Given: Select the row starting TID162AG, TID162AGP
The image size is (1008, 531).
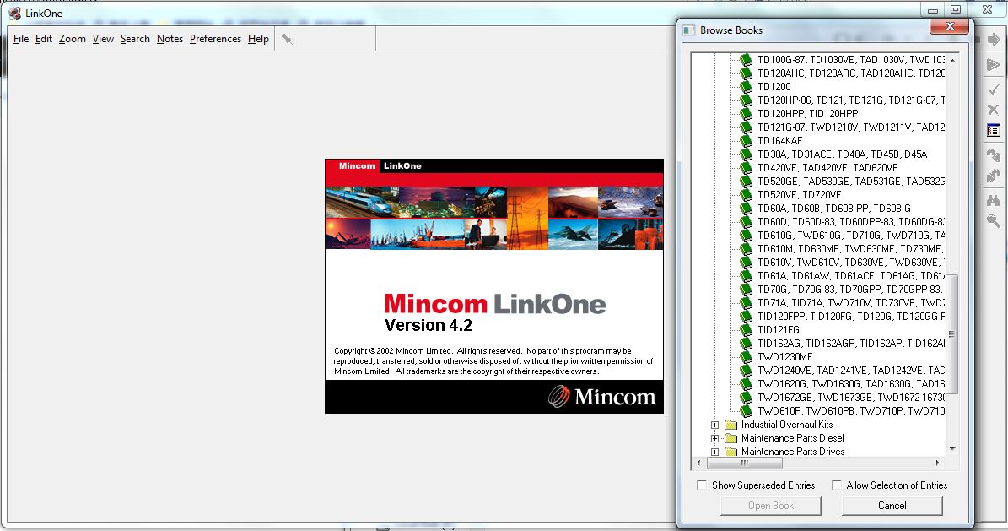Looking at the screenshot, I should [x=850, y=344].
